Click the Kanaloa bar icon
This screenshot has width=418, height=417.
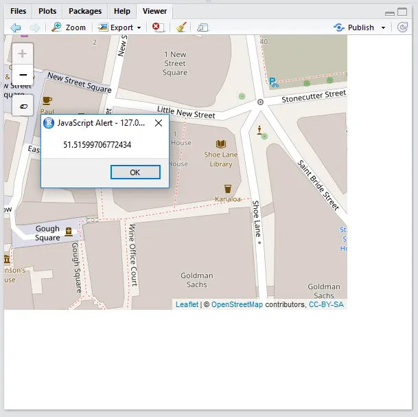[x=228, y=189]
